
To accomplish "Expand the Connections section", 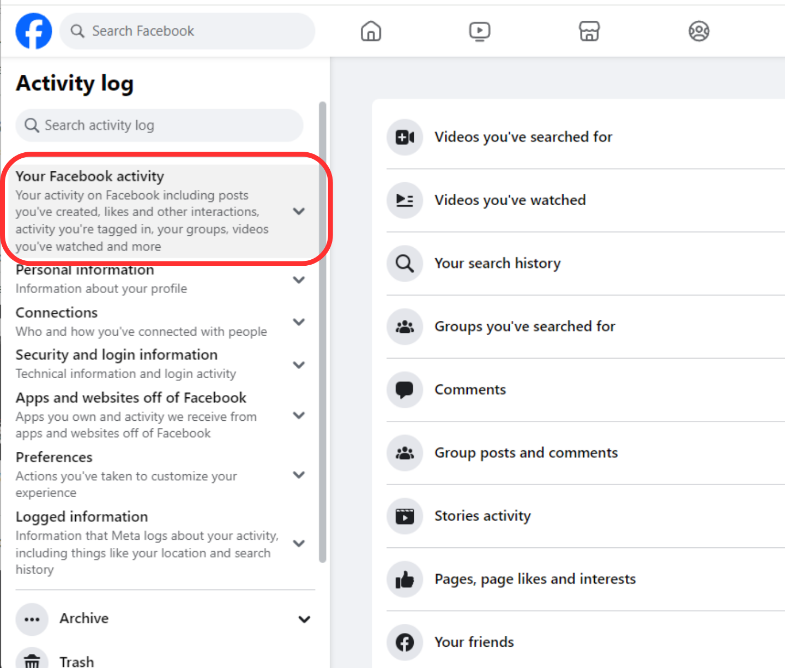I will coord(299,322).
